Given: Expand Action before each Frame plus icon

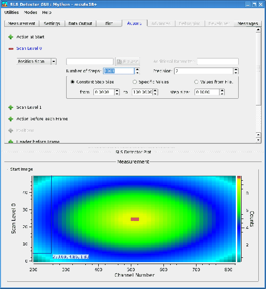Looking at the screenshot, I should pyautogui.click(x=11, y=119).
